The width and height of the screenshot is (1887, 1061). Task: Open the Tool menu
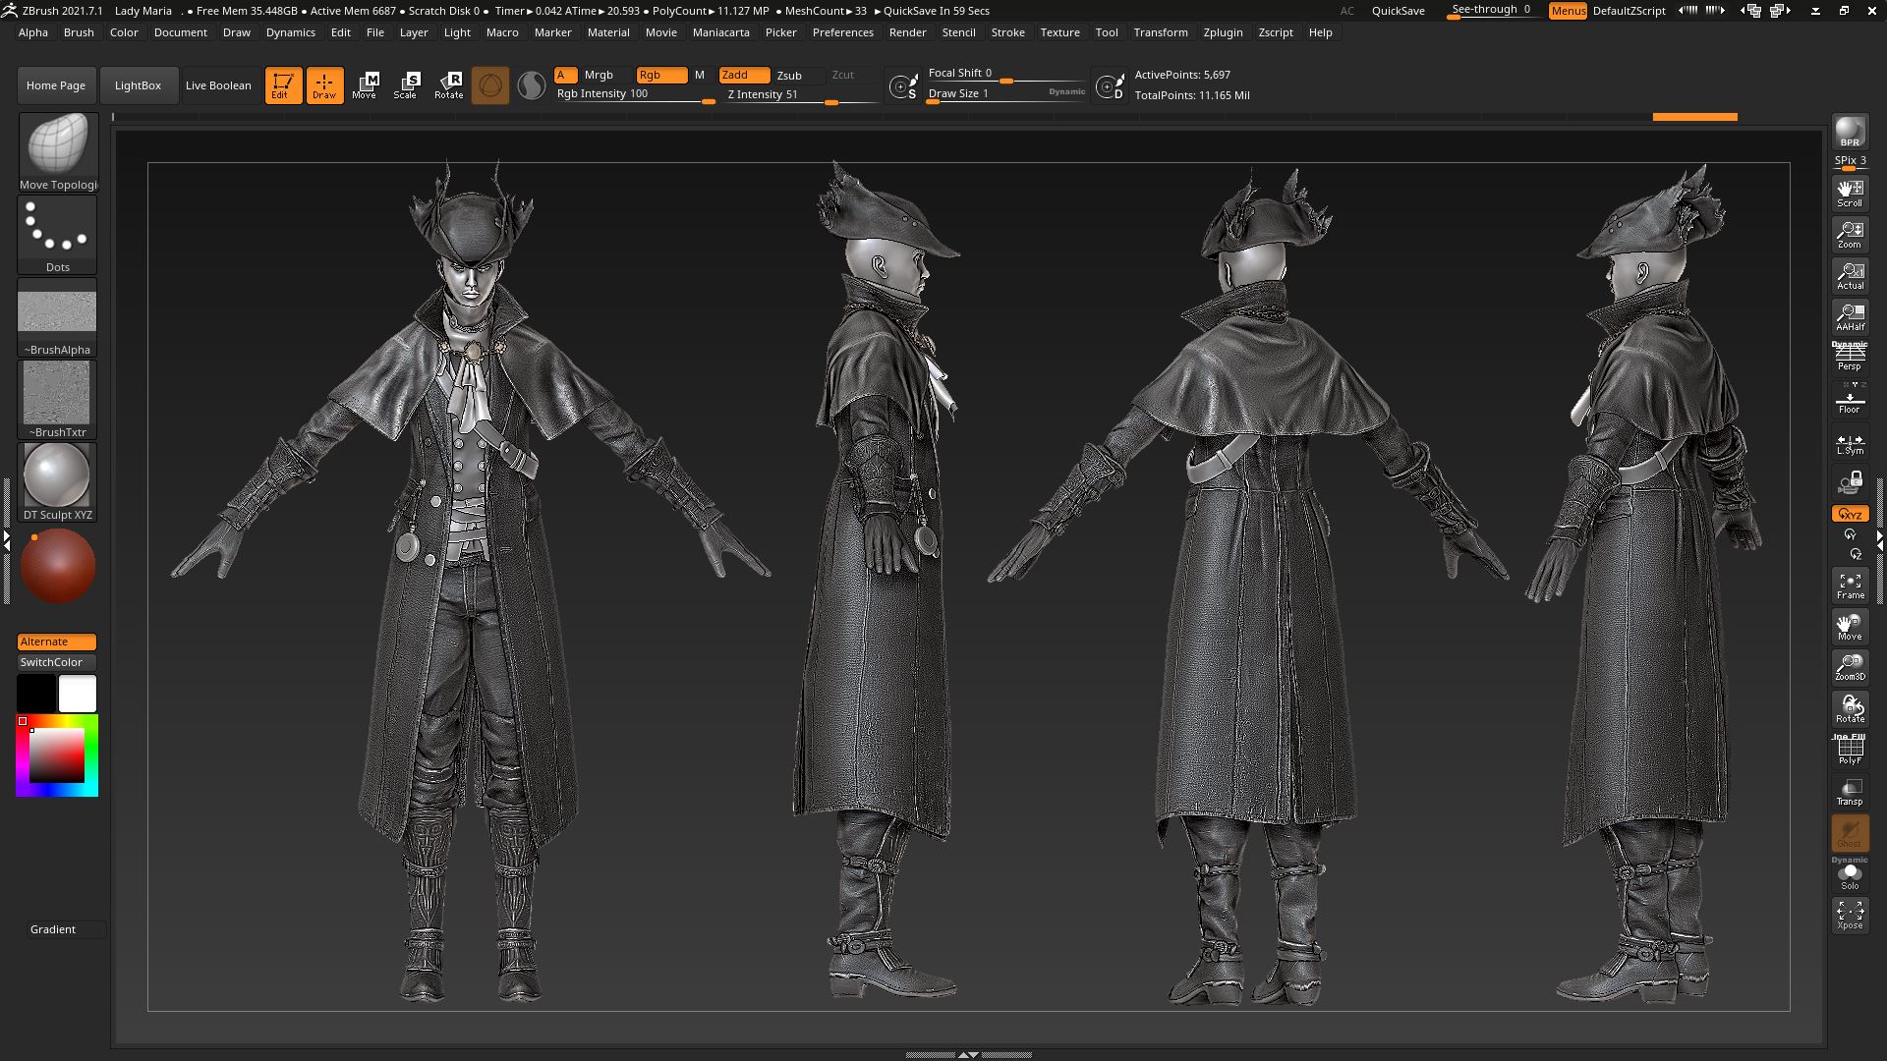click(x=1107, y=32)
